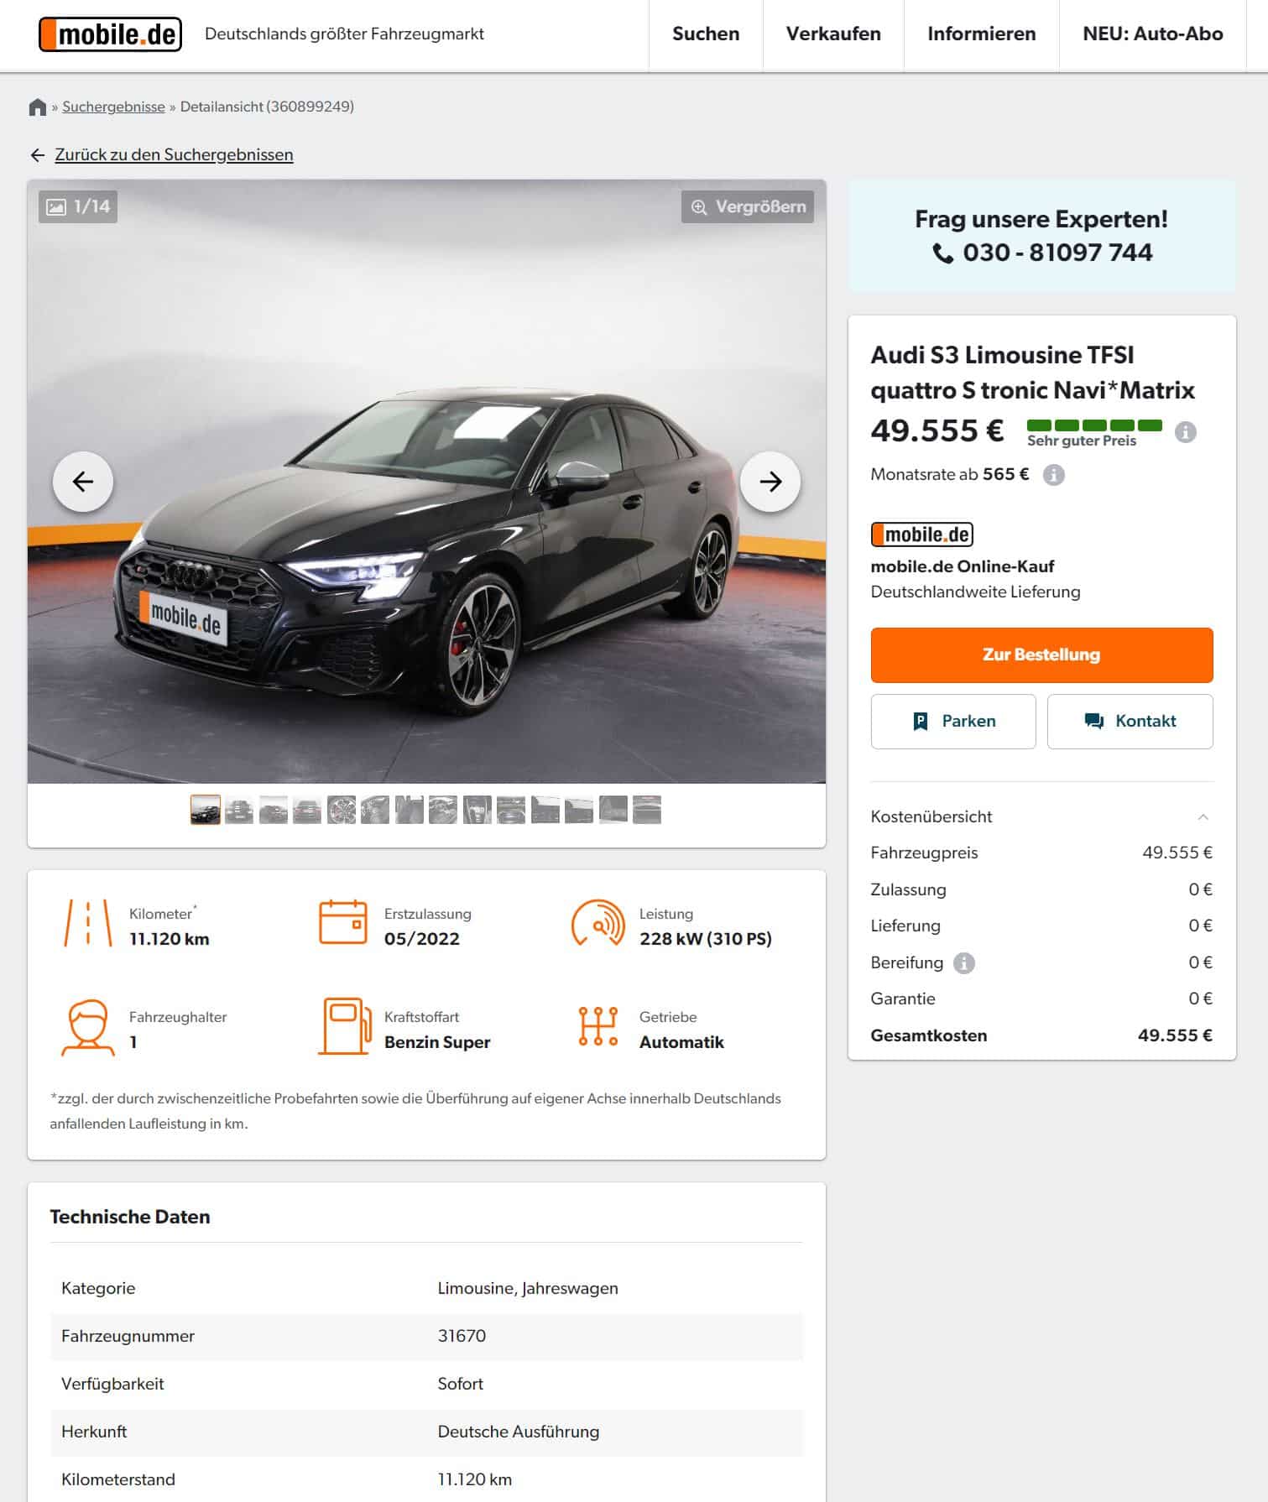Click the expert phone number 030 - 81097 744
Viewport: 1268px width, 1502px height.
click(x=1057, y=253)
